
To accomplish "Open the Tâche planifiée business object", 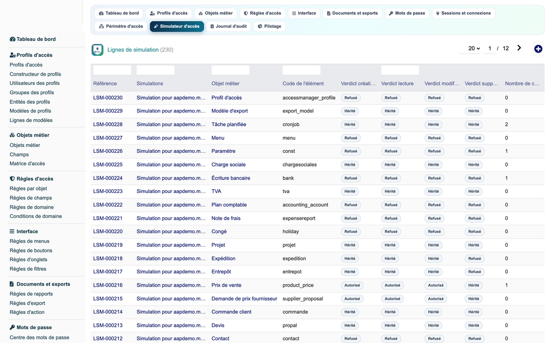I will [229, 125].
